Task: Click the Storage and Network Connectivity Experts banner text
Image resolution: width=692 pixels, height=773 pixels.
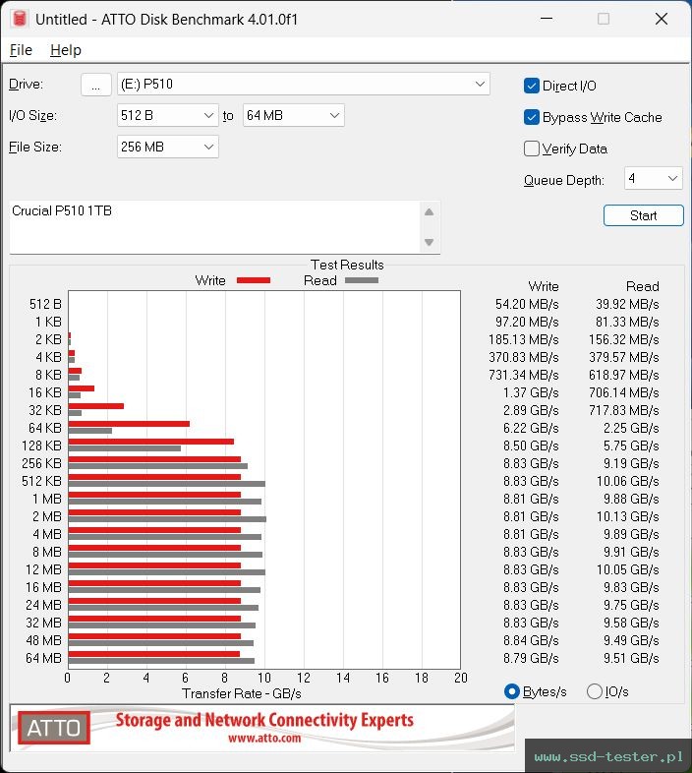Action: point(264,720)
